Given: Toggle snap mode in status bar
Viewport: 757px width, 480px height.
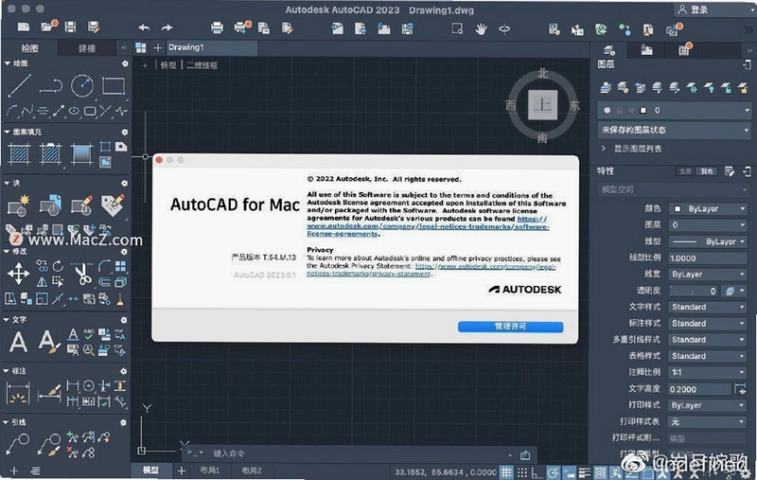Looking at the screenshot, I should tap(522, 471).
